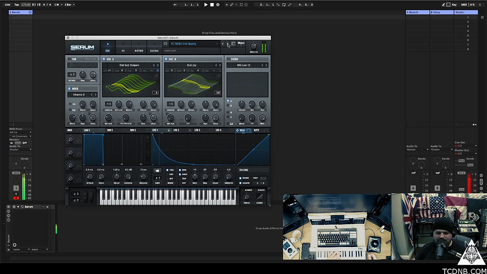Open the LFO shape folder icon
The width and height of the screenshot is (487, 274).
pyautogui.click(x=158, y=171)
